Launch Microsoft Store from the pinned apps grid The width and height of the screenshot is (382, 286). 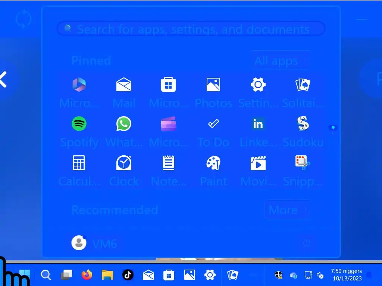[168, 85]
